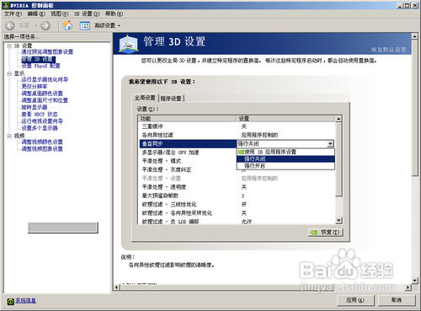Click the 功能 column header
The width and height of the screenshot is (421, 311).
tap(187, 119)
